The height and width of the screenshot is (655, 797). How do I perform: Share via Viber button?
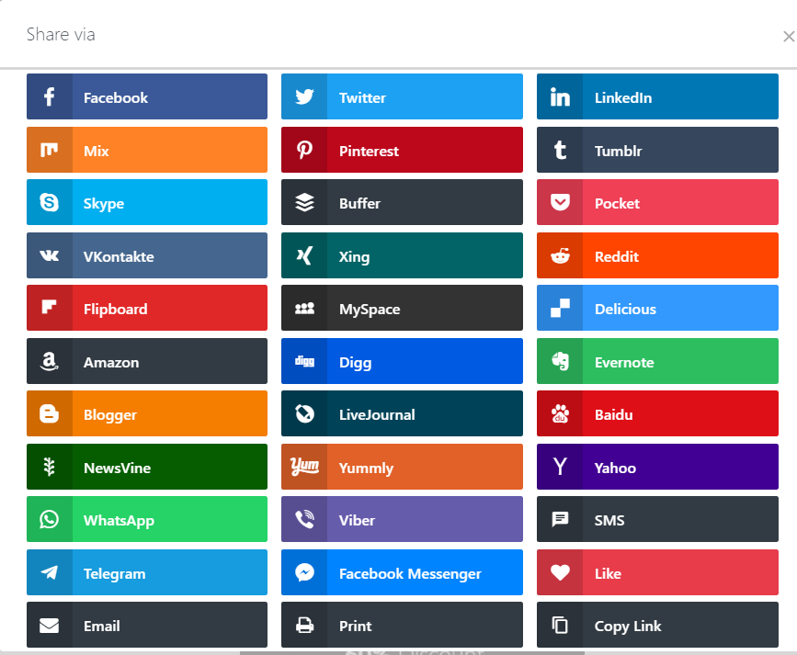click(402, 519)
